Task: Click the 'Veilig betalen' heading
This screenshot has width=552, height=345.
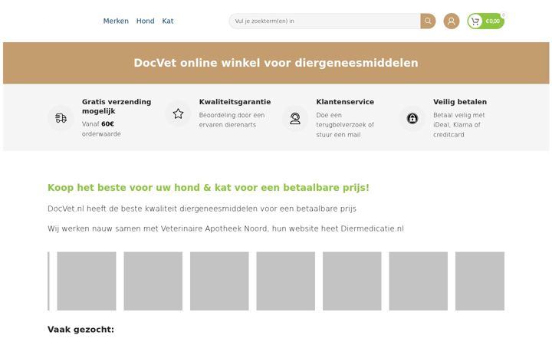Action: tap(460, 102)
